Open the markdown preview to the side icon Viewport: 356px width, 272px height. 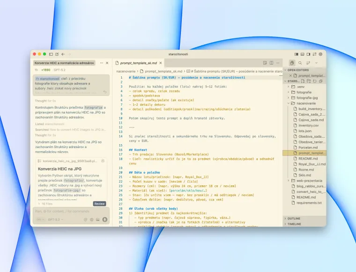(x=265, y=63)
